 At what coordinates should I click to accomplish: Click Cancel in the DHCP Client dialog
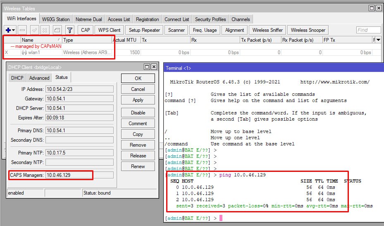click(138, 89)
